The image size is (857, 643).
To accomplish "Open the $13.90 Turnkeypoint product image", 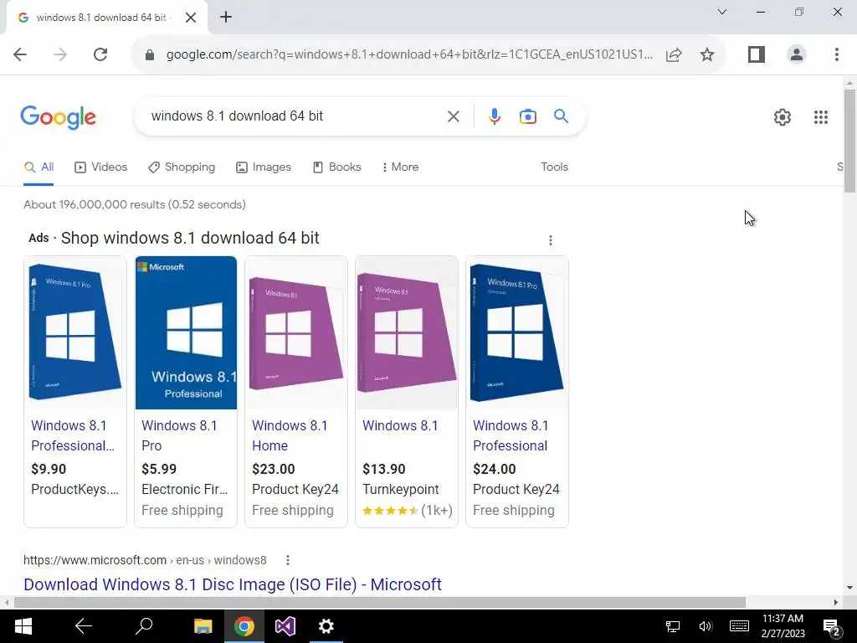I will (407, 332).
